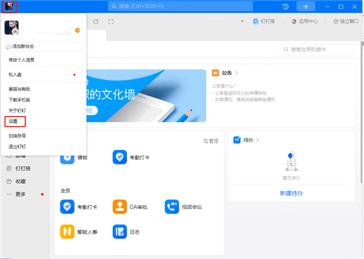Open 钉钉搭 from the top toolbar

click(264, 21)
